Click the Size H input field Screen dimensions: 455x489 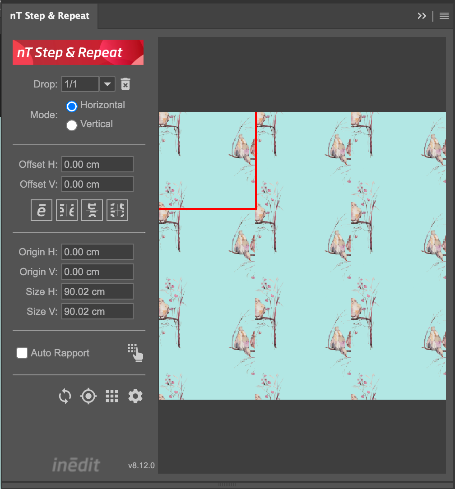(x=97, y=291)
